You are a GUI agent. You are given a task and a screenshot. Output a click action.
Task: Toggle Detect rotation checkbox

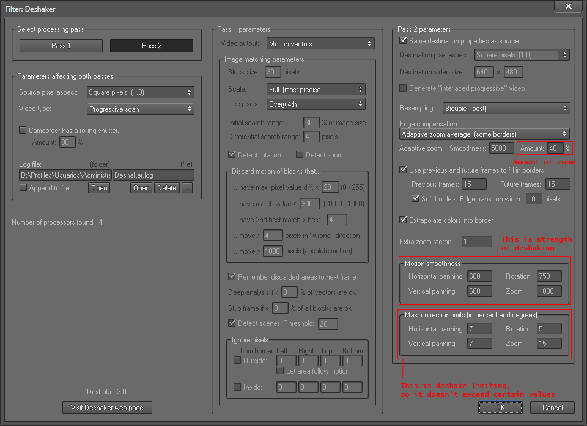click(232, 154)
